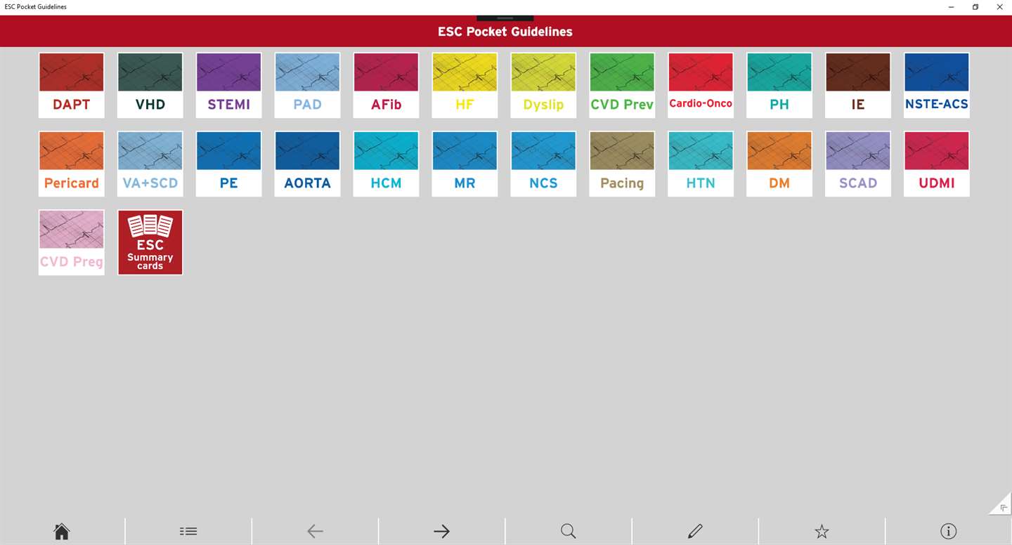Open the CVD Preg guideline tile
The image size is (1012, 545).
[72, 243]
